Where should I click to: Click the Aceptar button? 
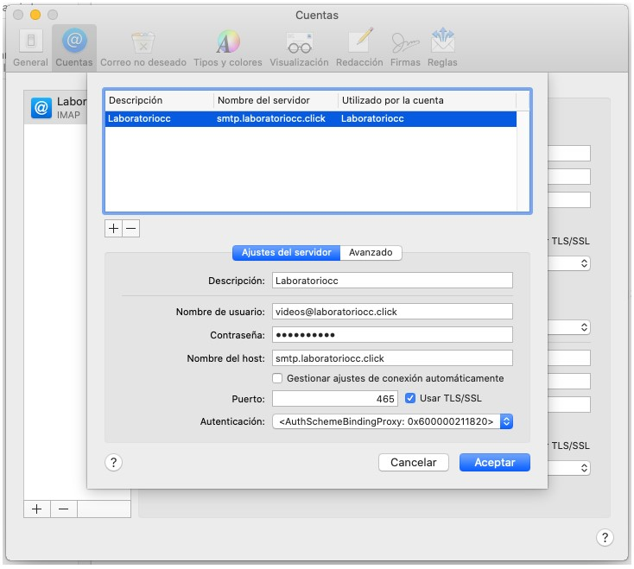click(x=495, y=462)
